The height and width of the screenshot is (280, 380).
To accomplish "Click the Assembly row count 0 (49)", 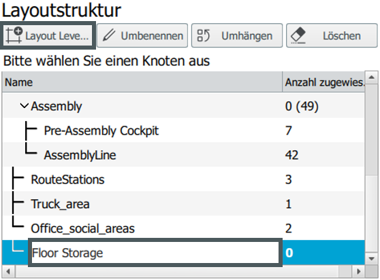I will (302, 106).
